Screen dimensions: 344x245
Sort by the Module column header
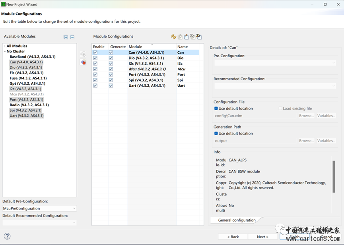tap(152, 47)
